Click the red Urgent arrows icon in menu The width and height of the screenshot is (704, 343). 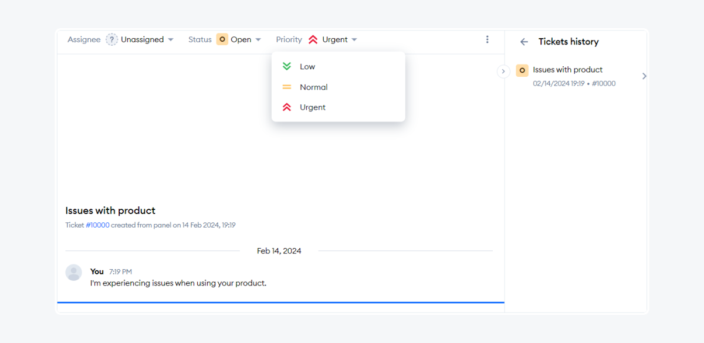point(286,107)
